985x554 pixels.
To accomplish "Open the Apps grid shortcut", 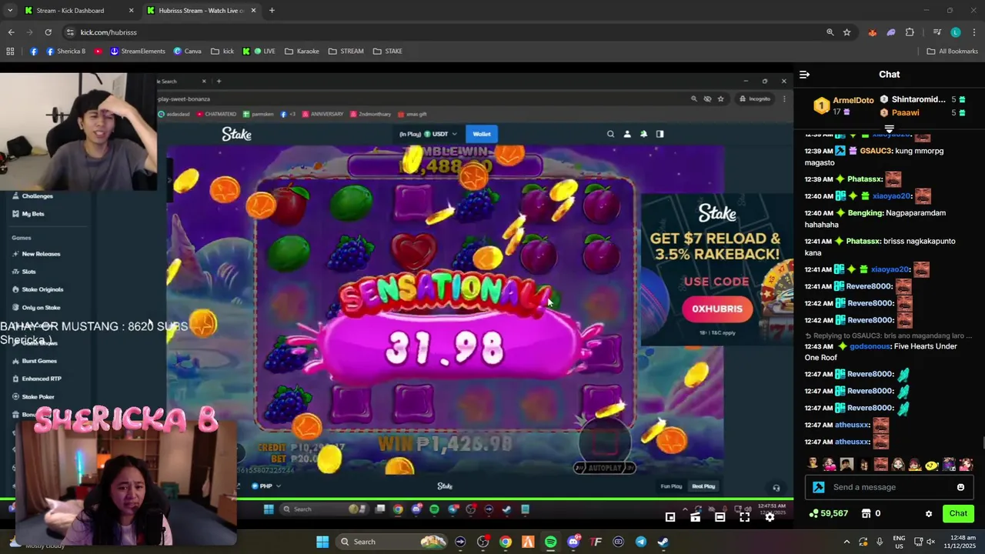I will coord(10,52).
